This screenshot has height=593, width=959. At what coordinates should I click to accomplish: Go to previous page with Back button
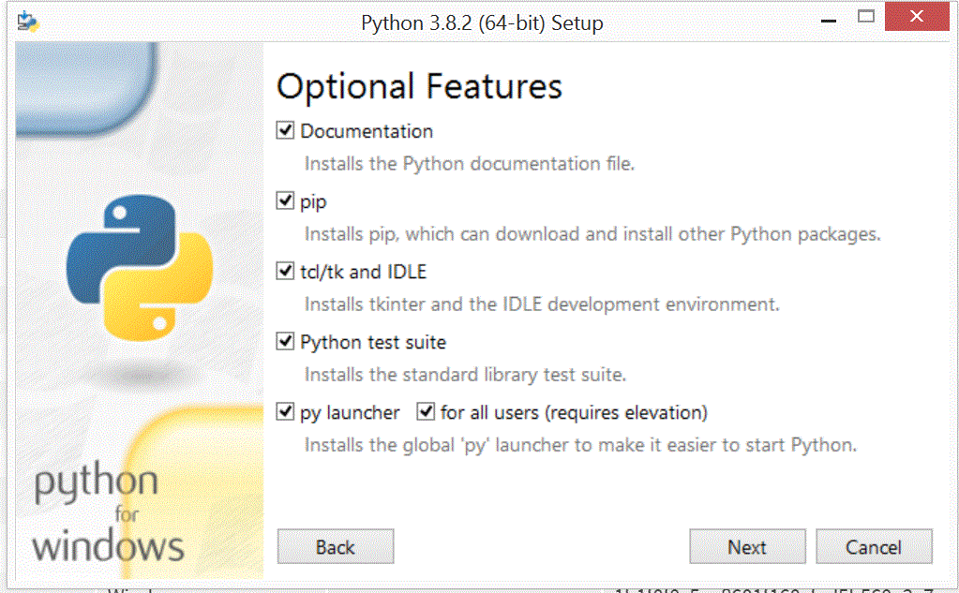(336, 546)
